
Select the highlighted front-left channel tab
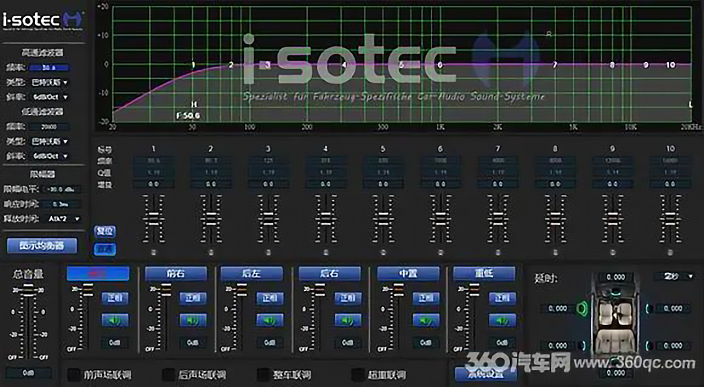(98, 274)
